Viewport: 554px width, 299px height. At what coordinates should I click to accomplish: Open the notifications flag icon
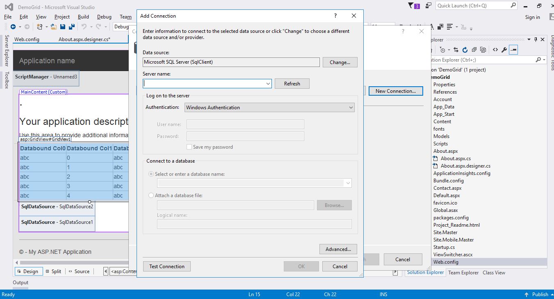tap(411, 6)
